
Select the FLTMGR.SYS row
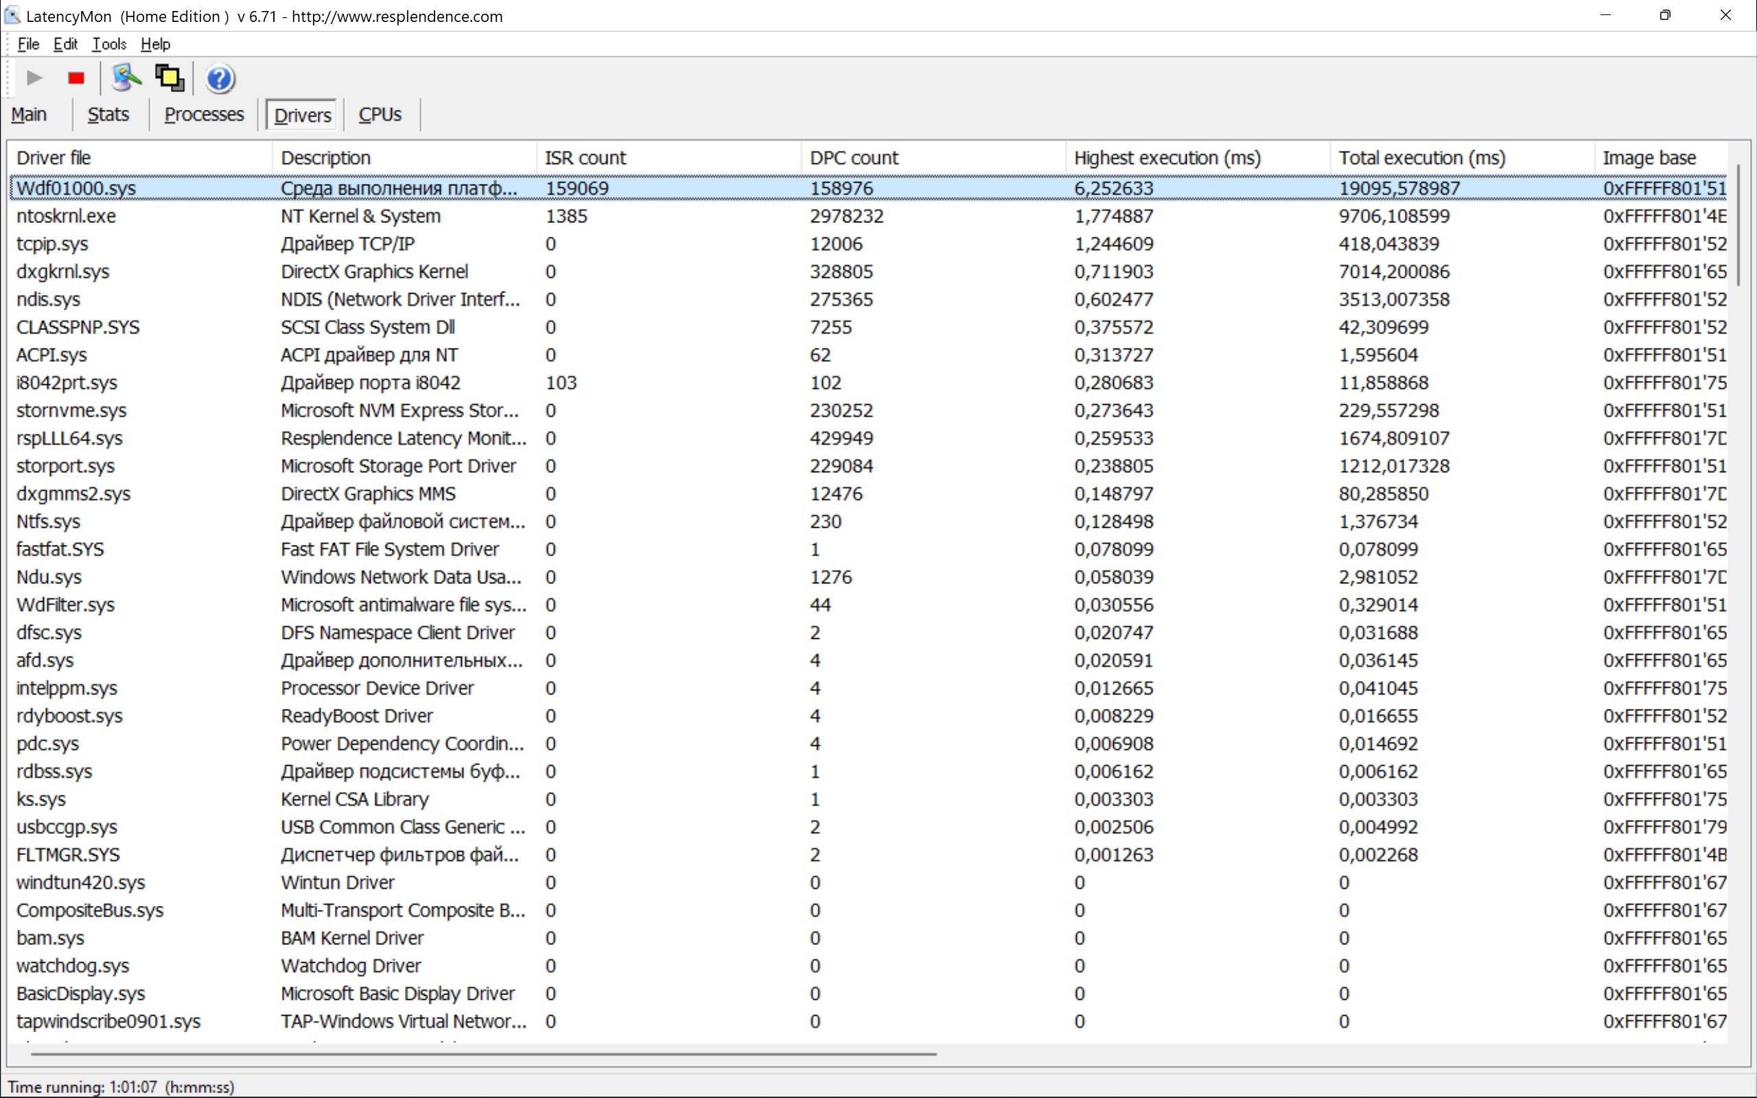coord(868,855)
